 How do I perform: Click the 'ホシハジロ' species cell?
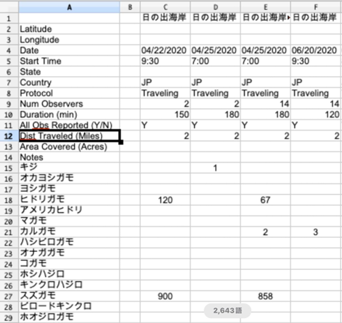click(69, 275)
